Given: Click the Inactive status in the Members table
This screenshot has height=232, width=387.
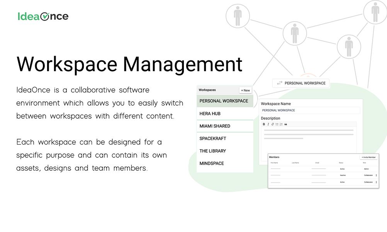Looking at the screenshot, I should (x=343, y=176).
